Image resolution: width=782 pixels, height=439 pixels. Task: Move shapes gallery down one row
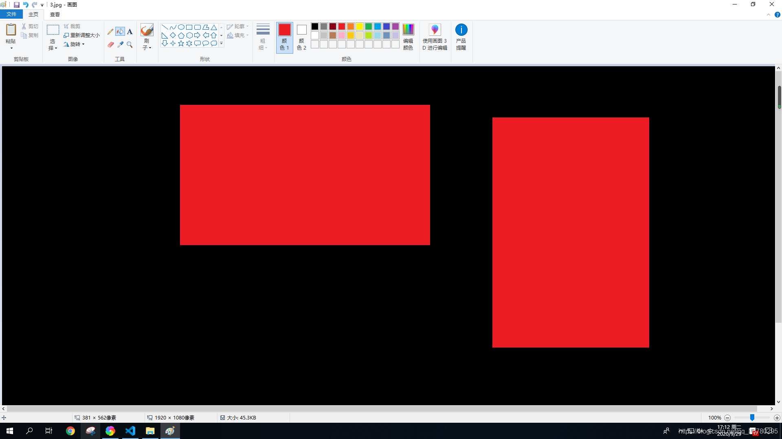pyautogui.click(x=222, y=35)
